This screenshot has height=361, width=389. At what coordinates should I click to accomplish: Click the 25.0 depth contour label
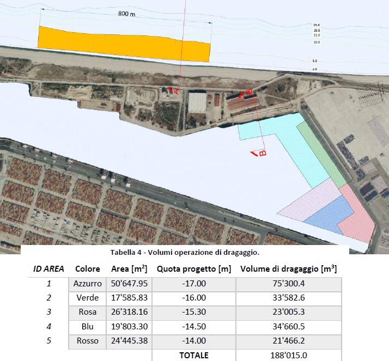317,25
